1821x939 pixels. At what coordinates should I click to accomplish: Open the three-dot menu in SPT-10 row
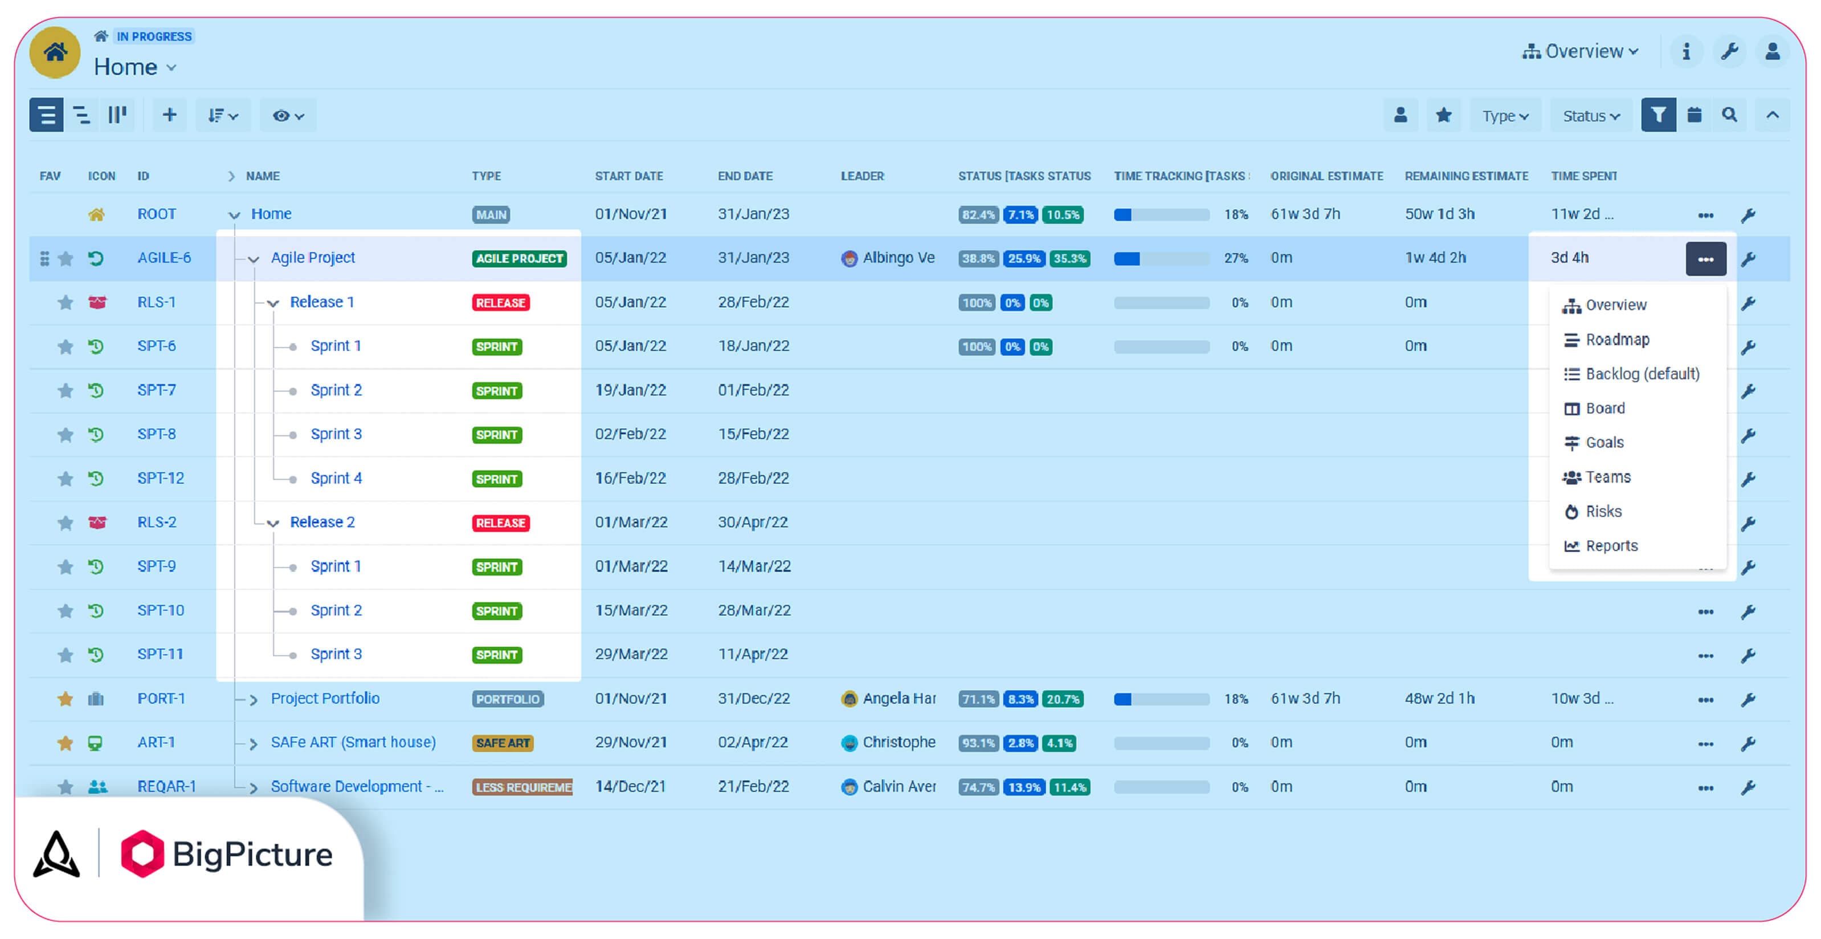1706,611
